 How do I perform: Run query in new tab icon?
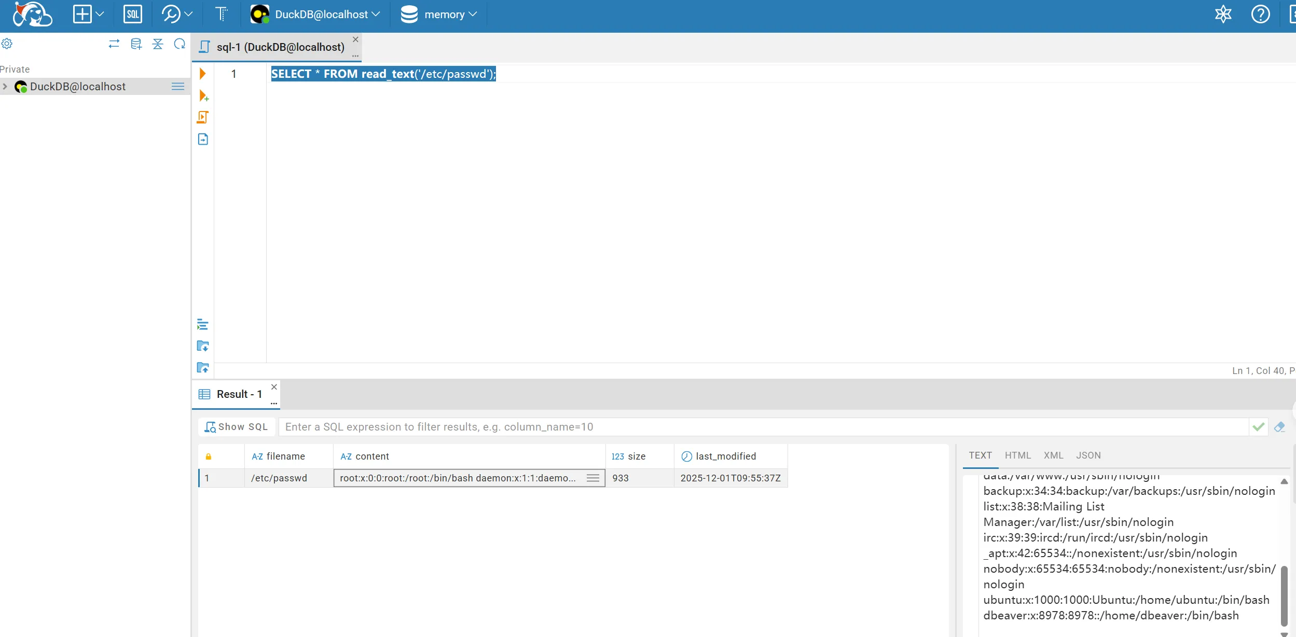pyautogui.click(x=203, y=96)
